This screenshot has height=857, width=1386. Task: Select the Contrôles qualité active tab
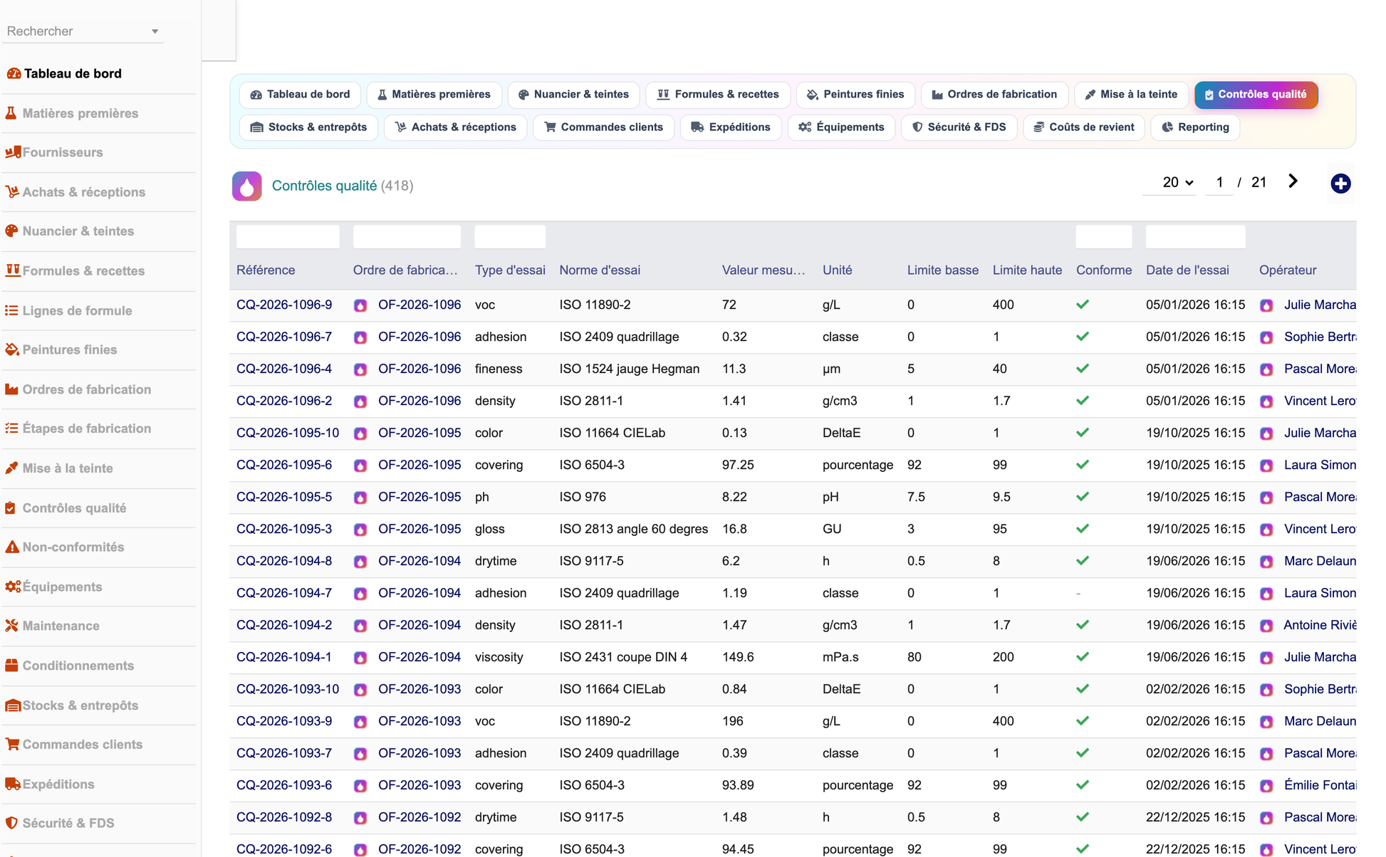(1256, 95)
